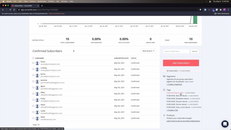Close the Subscribers - ConvertKit tab
The image size is (231, 130).
coord(38,6)
